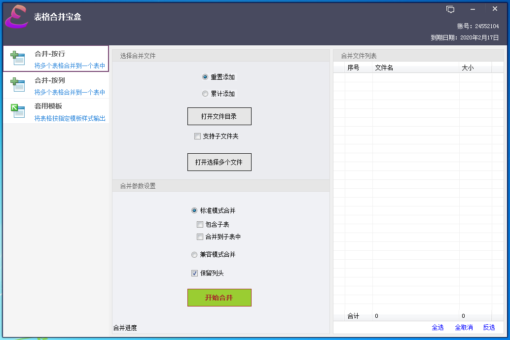Viewport: 510px width, 340px height.
Task: Click the 套用模板 template arrow icon
Action: tap(18, 111)
